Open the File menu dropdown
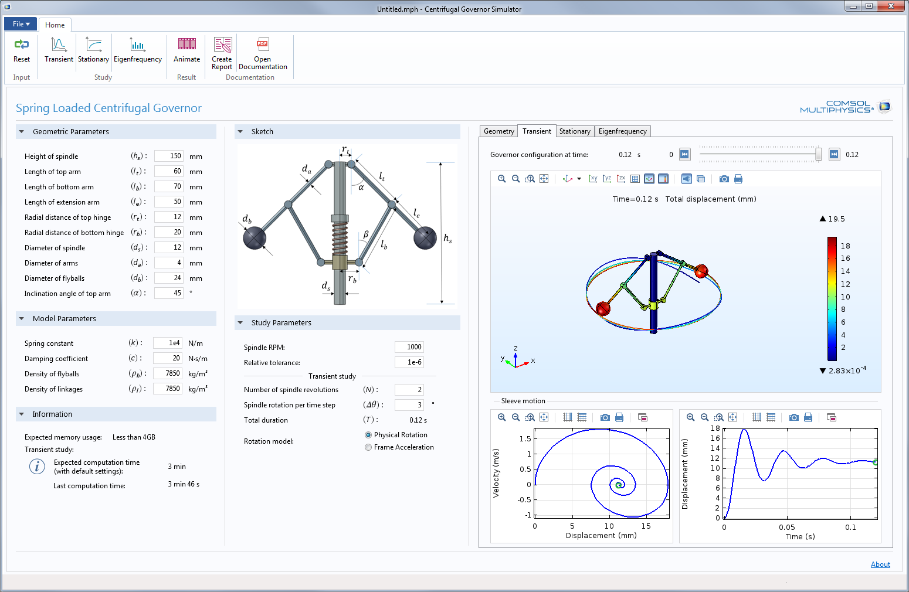The image size is (909, 592). pos(21,24)
